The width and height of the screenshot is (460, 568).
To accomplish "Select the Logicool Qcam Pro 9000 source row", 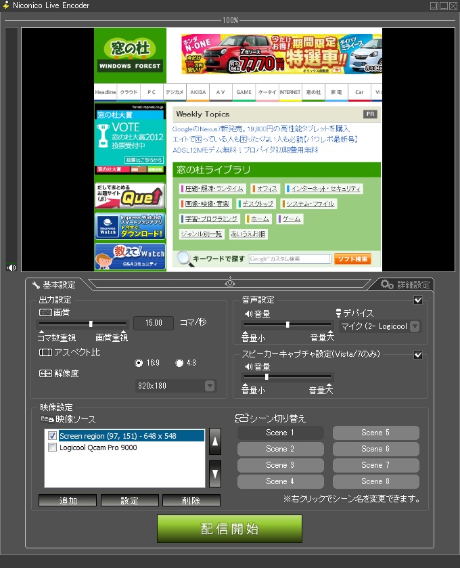I will click(125, 447).
